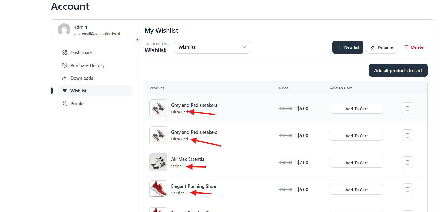The image size is (447, 212).
Task: Click the dev-email@wpengine.local address
Action: pyautogui.click(x=97, y=34)
